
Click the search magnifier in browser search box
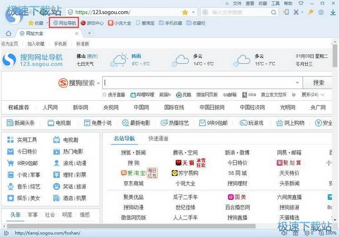273,12
